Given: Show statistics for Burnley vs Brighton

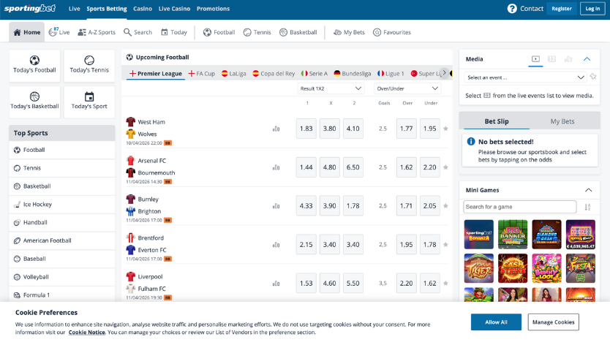Looking at the screenshot, I should pos(276,206).
